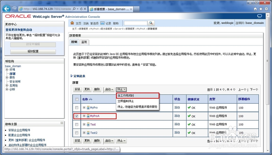The height and width of the screenshot is (155, 272).
Task: Open the MyProA deployment link
Action: click(95, 116)
